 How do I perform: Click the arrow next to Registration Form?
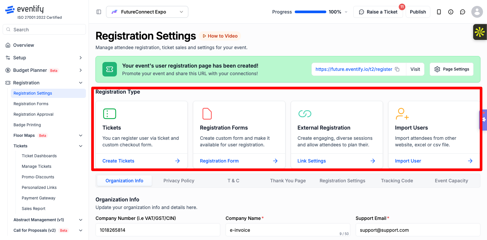click(275, 161)
